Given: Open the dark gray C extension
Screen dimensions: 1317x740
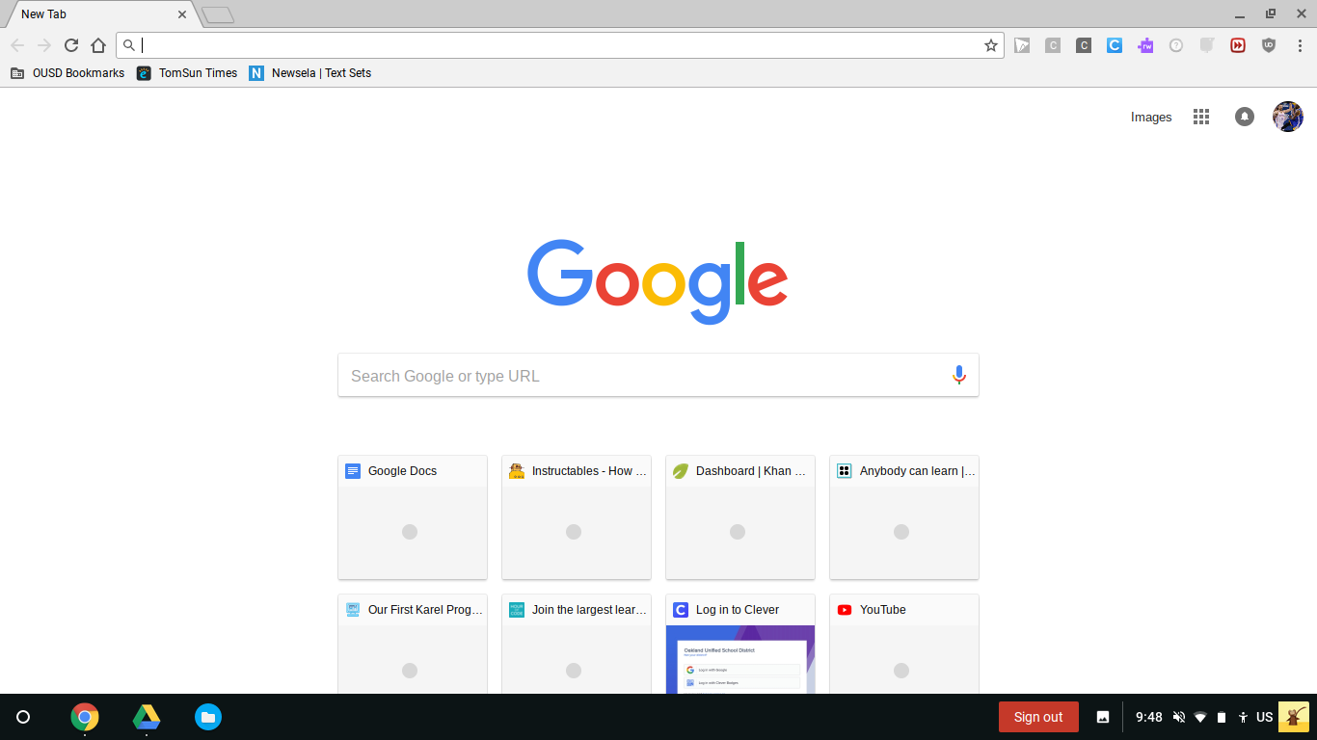Looking at the screenshot, I should [1084, 45].
